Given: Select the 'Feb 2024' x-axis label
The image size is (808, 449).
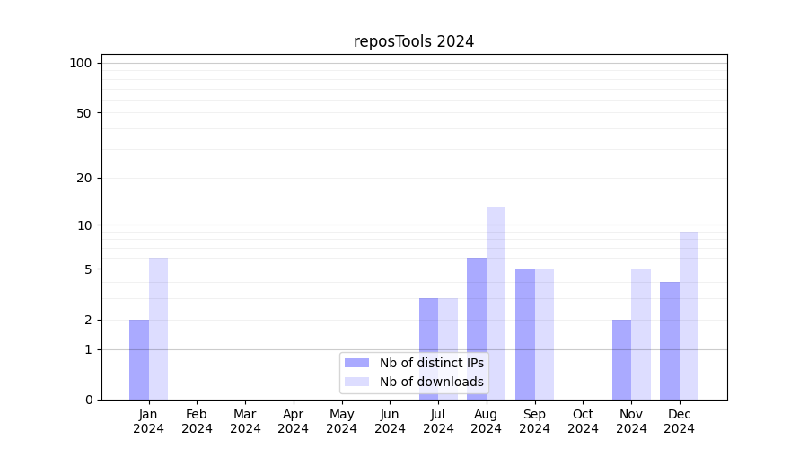Looking at the screenshot, I should 197,421.
